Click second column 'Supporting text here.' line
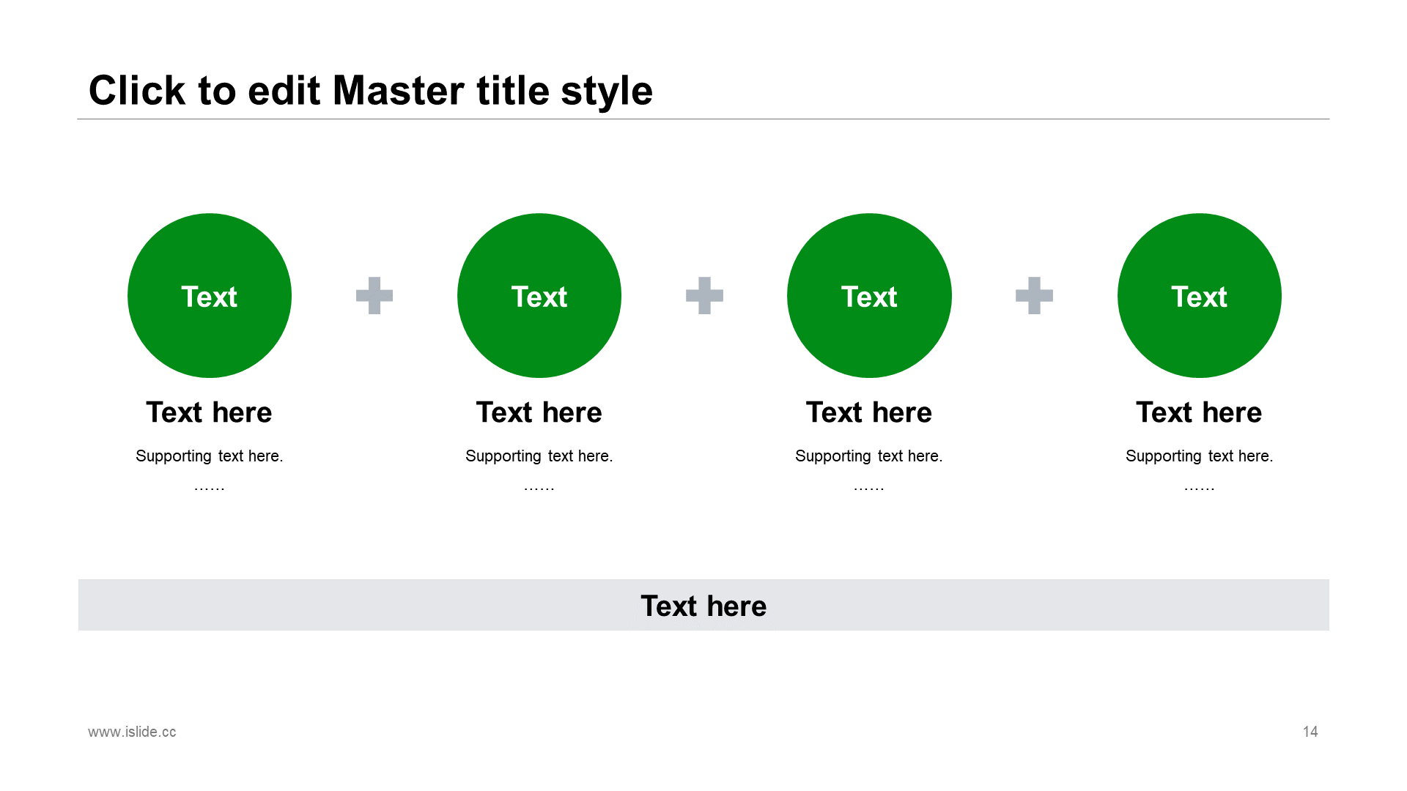1407x791 pixels. pyautogui.click(x=539, y=456)
